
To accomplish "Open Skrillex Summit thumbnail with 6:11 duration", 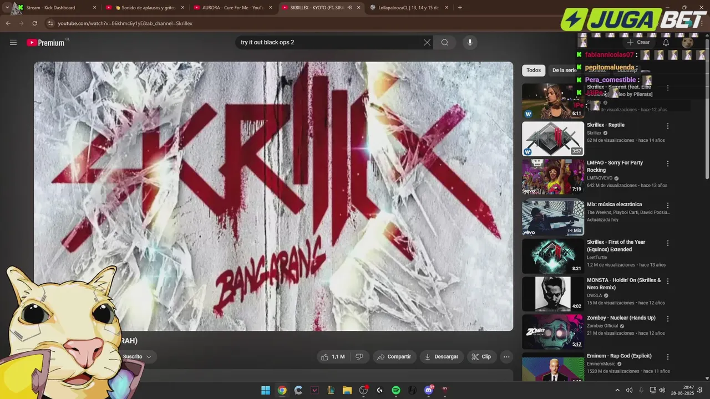I will tap(553, 101).
